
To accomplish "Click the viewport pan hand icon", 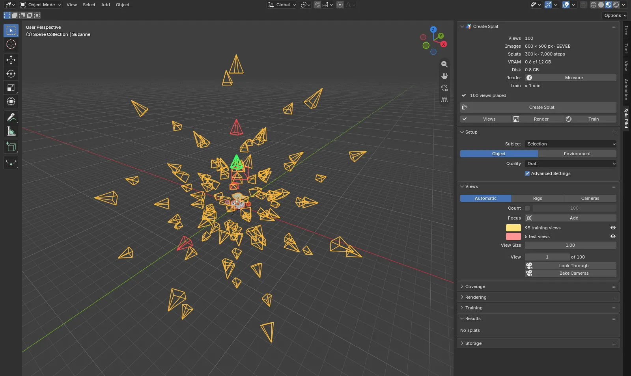I will tap(444, 76).
